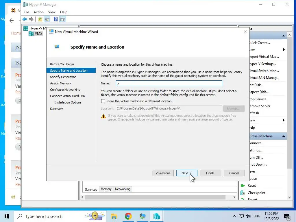Expand the View submenu arrow in Actions
The image size is (296, 222).
[x=284, y=120]
